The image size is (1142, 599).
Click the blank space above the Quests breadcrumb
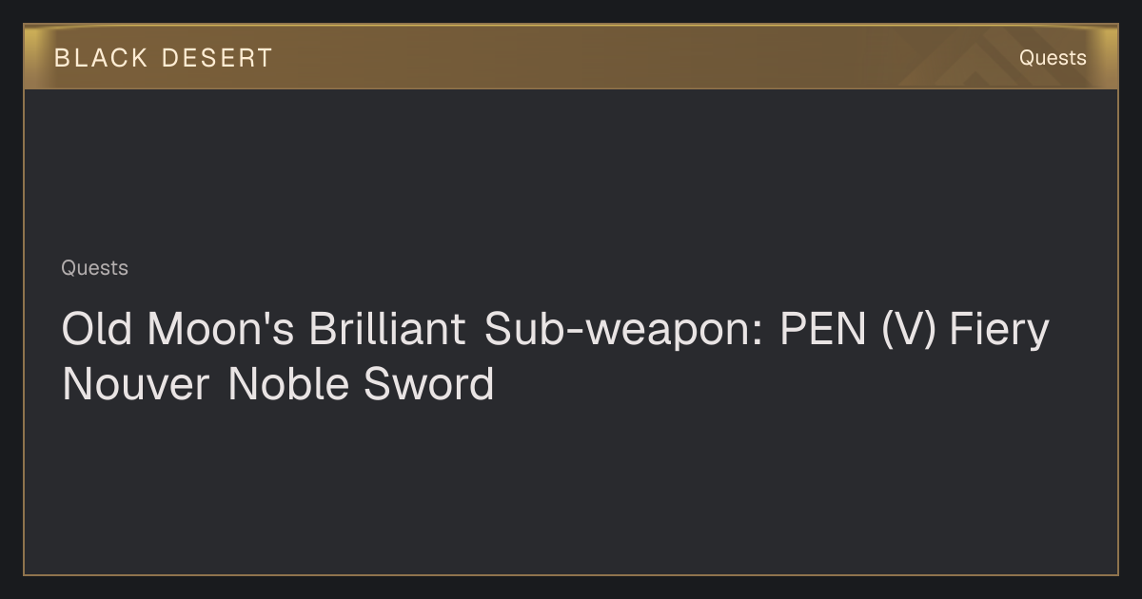[571, 171]
